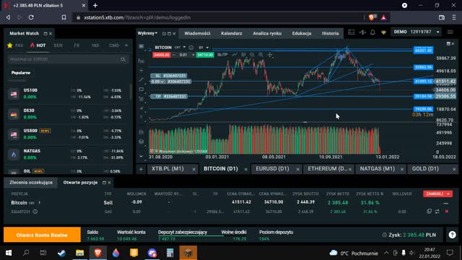Image resolution: width=462 pixels, height=260 pixels.
Task: Click the gold diamond premium icon
Action: 383,32
